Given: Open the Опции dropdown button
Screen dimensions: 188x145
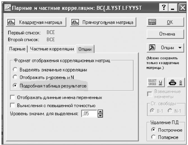Looking at the screenshot, I should (165, 48).
